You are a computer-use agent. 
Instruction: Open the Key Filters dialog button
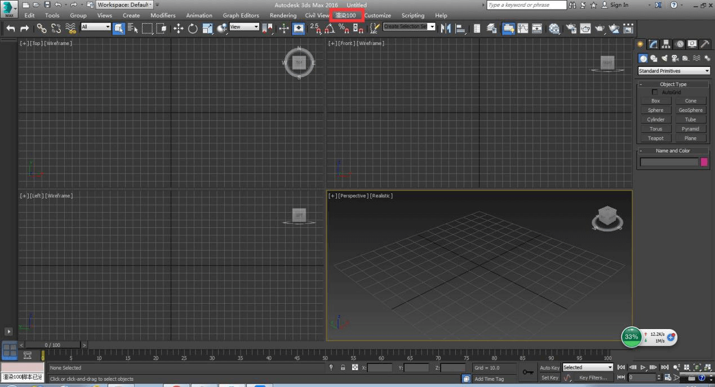pos(593,378)
